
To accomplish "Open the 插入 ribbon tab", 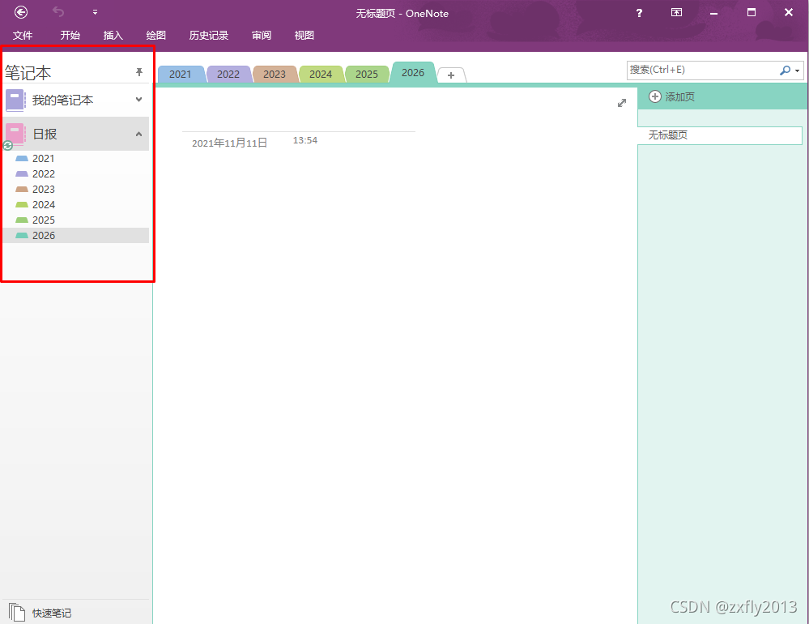I will pos(113,35).
